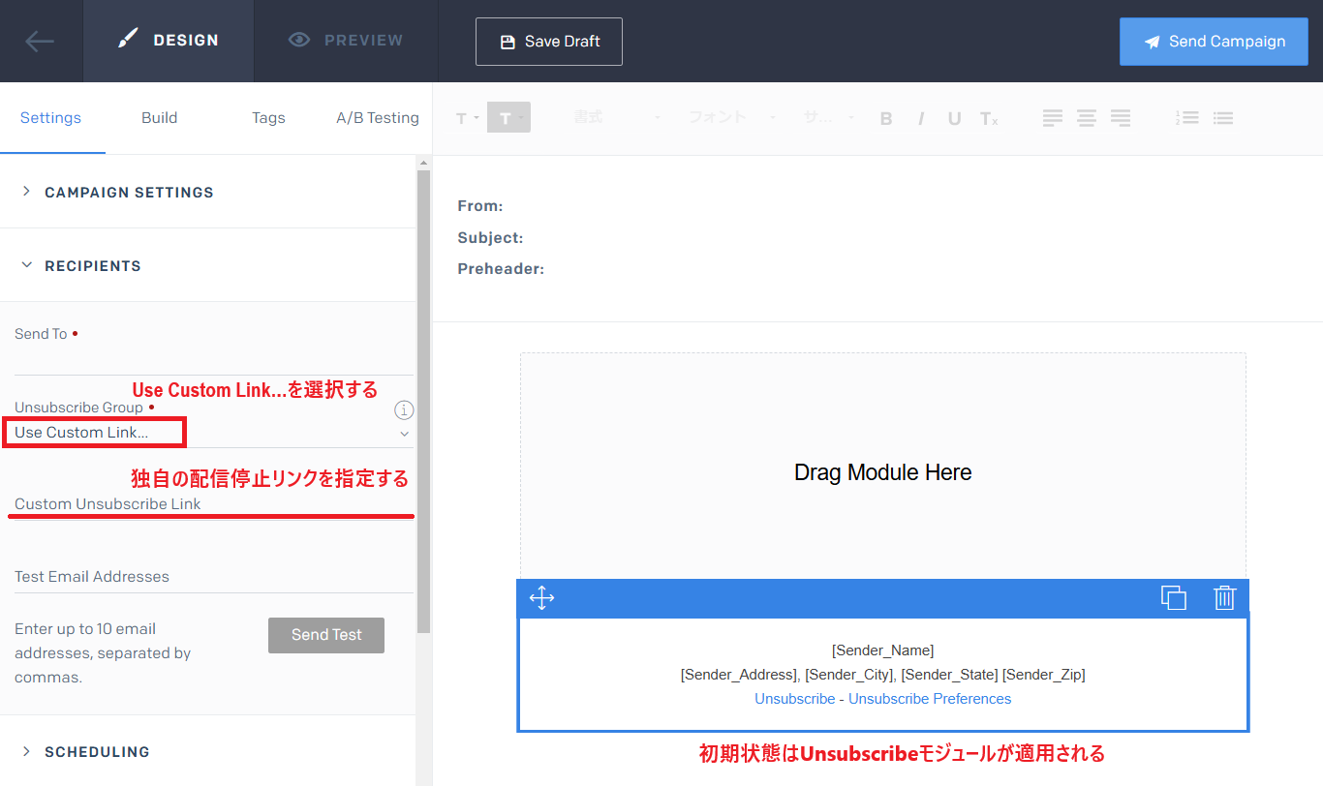Insert a numbered list
The height and width of the screenshot is (786, 1323).
tap(1187, 118)
